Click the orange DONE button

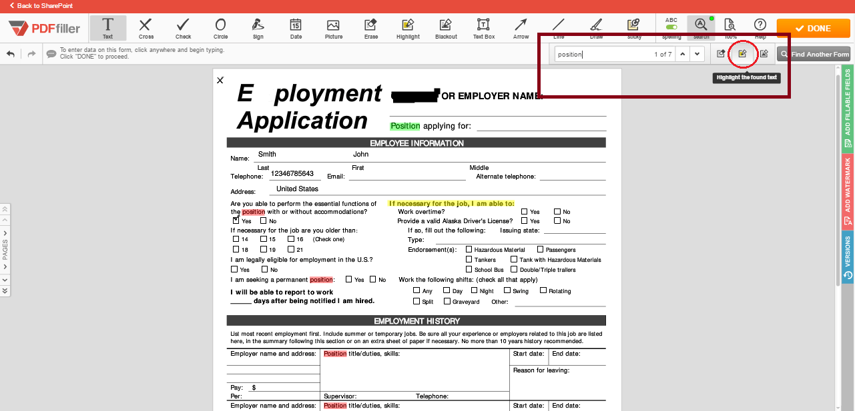coord(813,28)
